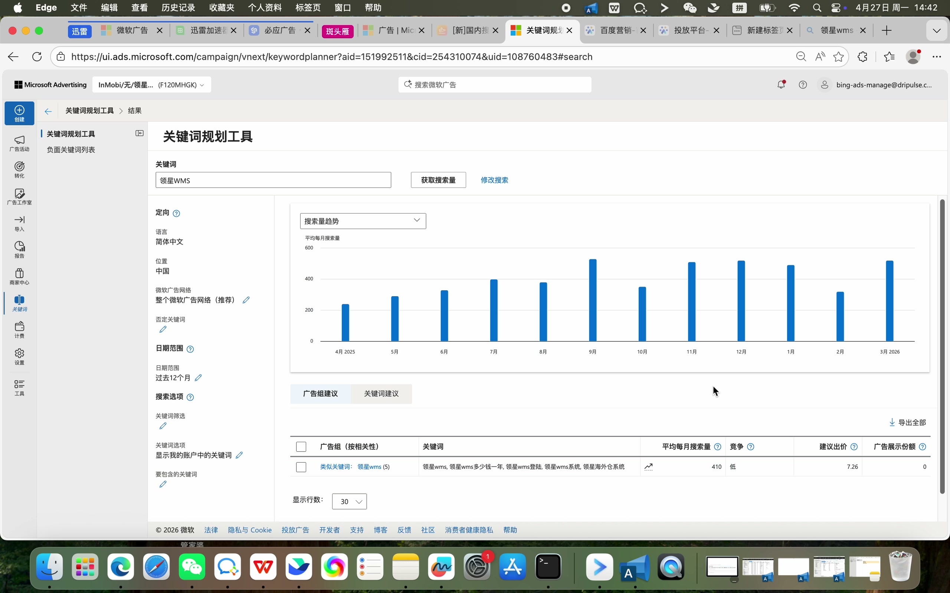Screen dimensions: 950x593
Task: Open 反馈 feedback footer link
Action: pos(404,530)
